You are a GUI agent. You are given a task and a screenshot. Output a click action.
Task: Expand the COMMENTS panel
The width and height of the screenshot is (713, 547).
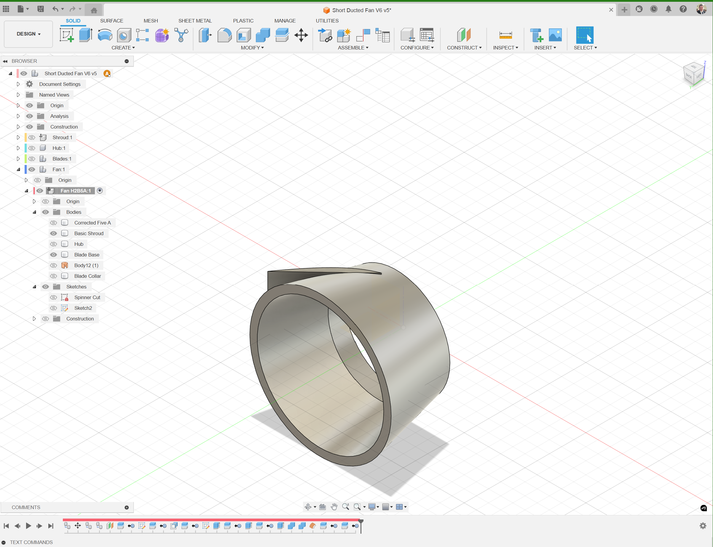point(127,507)
